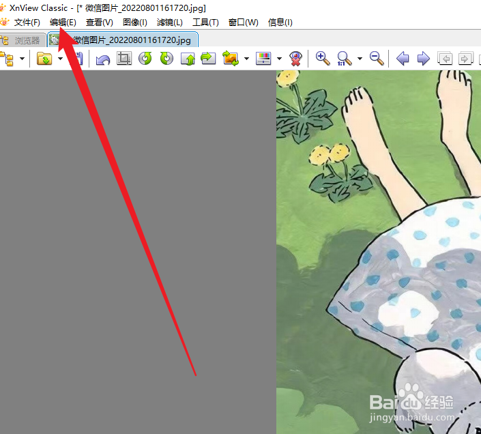
Task: Open the 信息(I) menu
Action: (280, 23)
